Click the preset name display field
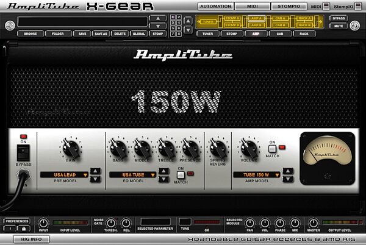Viewport: 366px width, 245px height. click(82, 22)
